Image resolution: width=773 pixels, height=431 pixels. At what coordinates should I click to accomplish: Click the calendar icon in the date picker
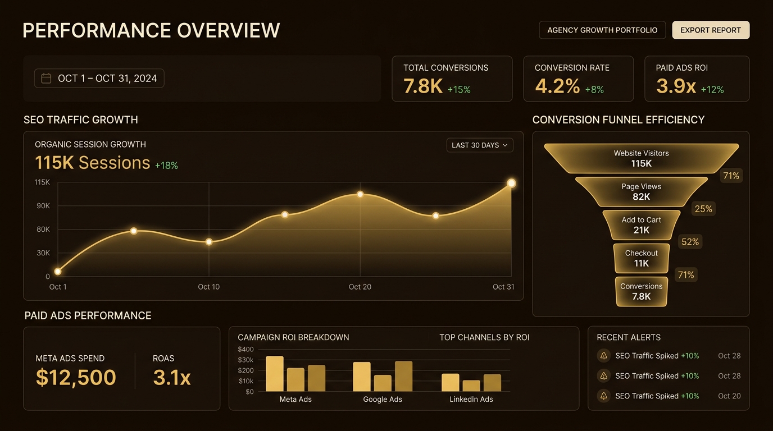47,79
